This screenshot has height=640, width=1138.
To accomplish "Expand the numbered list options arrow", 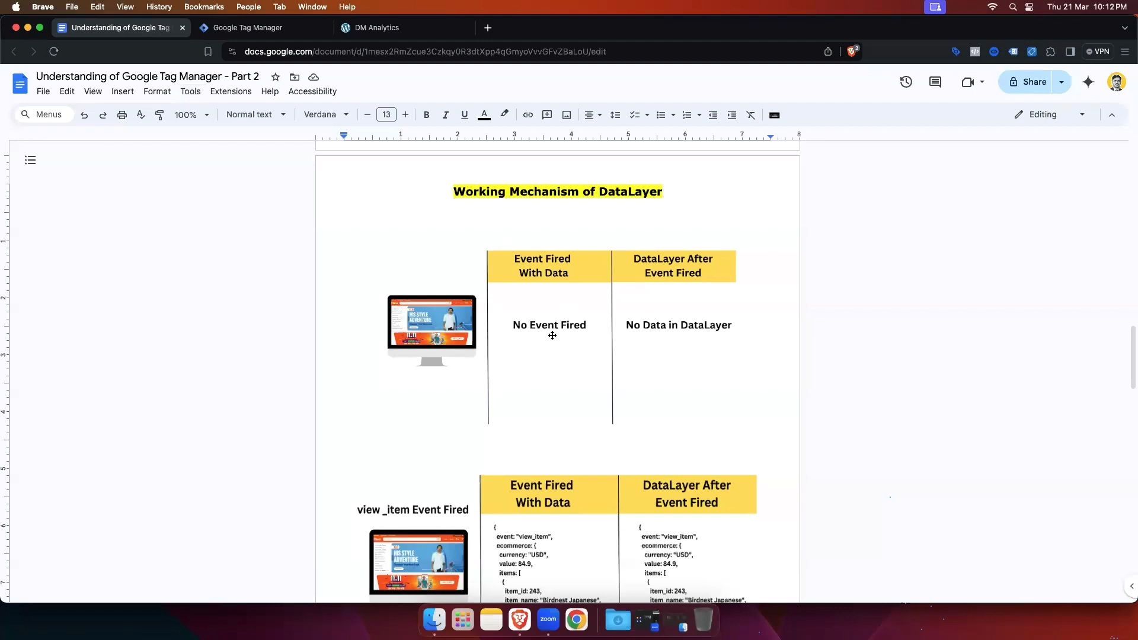I will [699, 115].
